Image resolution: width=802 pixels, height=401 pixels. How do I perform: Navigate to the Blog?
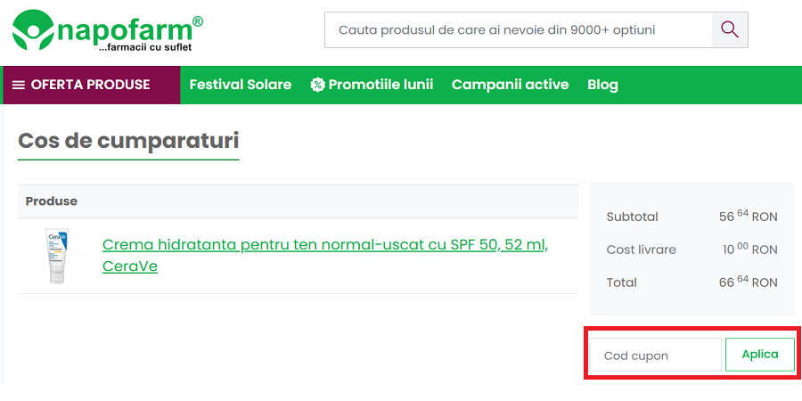tap(602, 85)
